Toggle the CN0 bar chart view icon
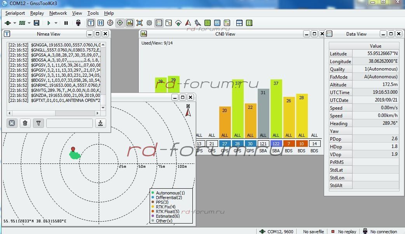Viewport: 405px width, 234px height. click(130, 23)
